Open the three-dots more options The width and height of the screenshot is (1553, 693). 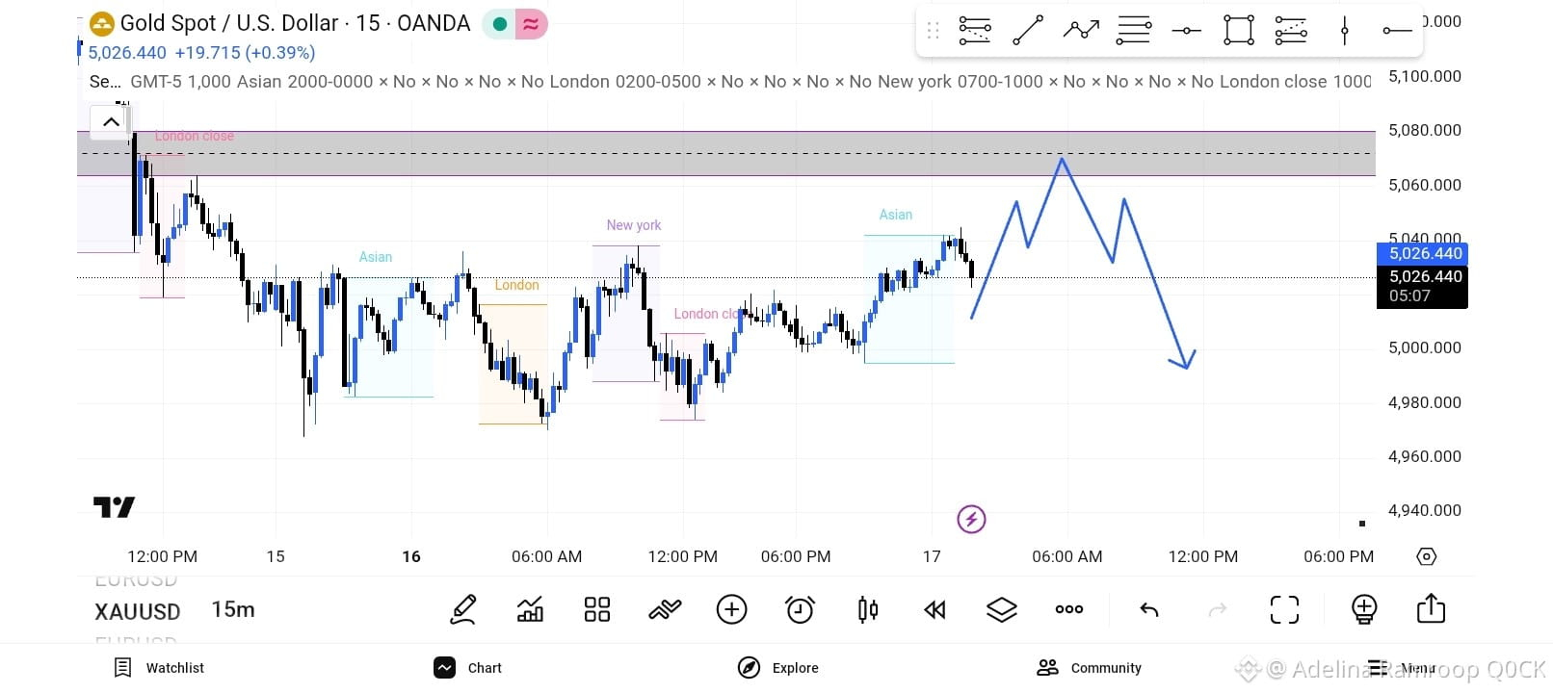point(1069,609)
